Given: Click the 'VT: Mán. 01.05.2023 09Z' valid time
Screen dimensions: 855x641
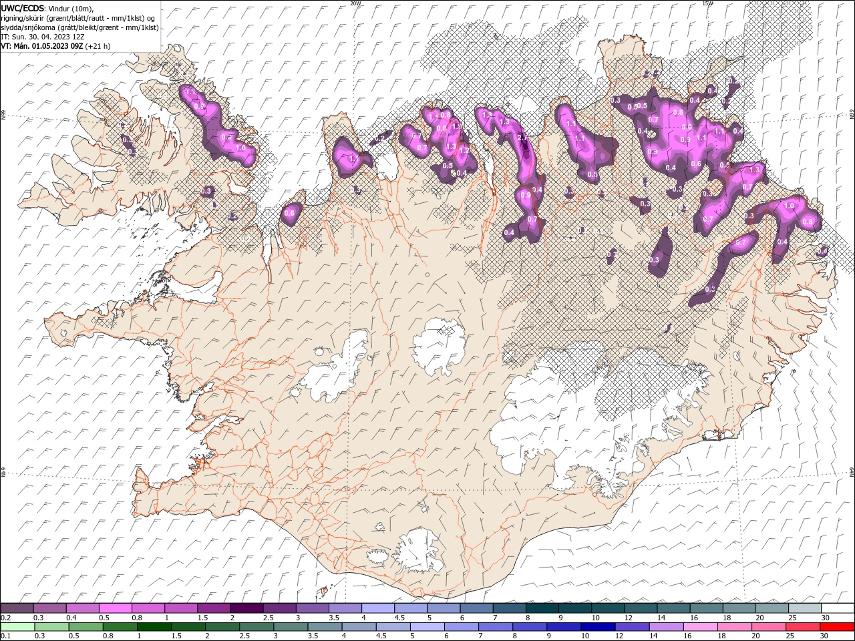Looking at the screenshot, I should coord(41,46).
